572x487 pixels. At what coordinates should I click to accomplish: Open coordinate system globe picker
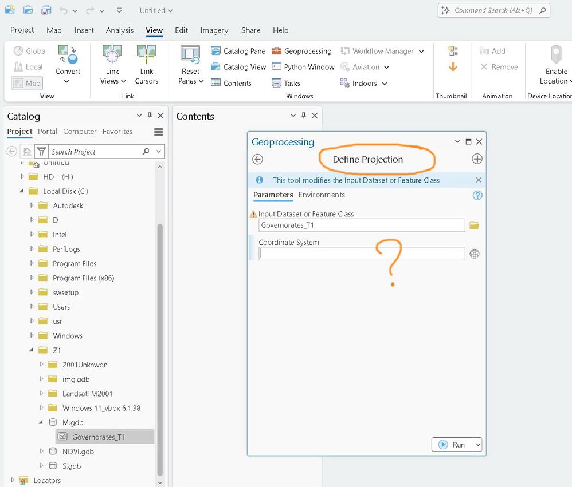pos(474,254)
